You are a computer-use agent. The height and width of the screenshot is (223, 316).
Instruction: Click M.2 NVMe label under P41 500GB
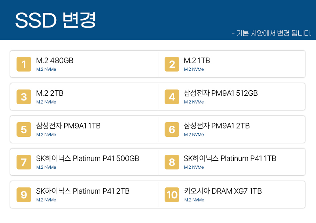pos(46,167)
